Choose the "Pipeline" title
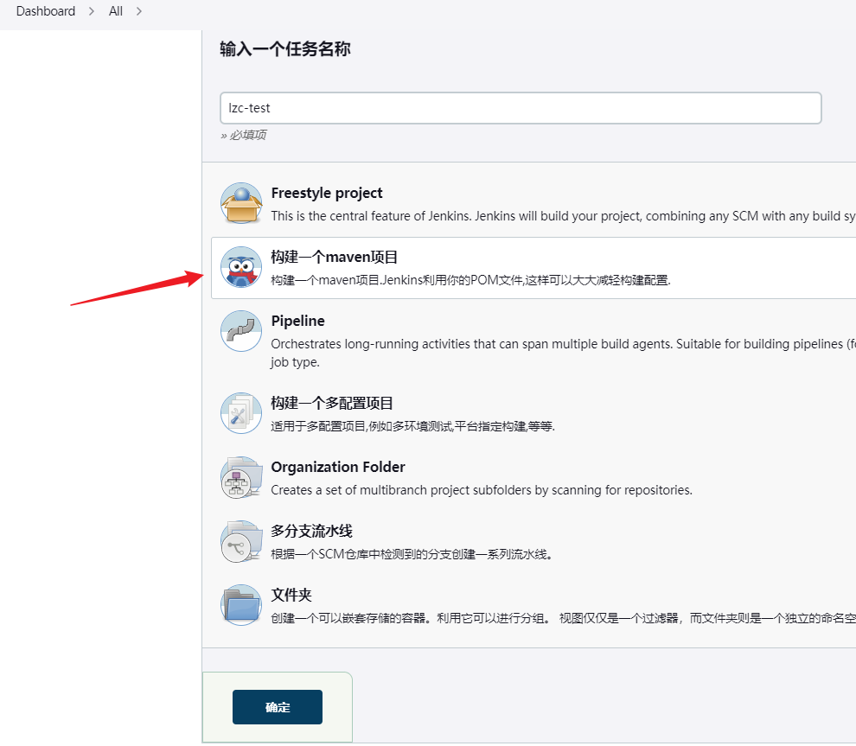856x746 pixels. (x=297, y=321)
